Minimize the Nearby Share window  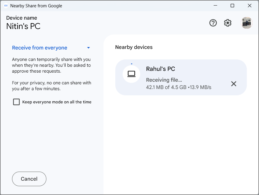pos(215,6)
